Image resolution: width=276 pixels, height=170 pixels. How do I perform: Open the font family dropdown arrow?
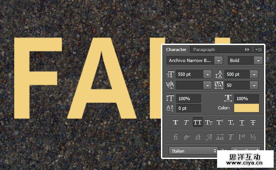(x=218, y=61)
